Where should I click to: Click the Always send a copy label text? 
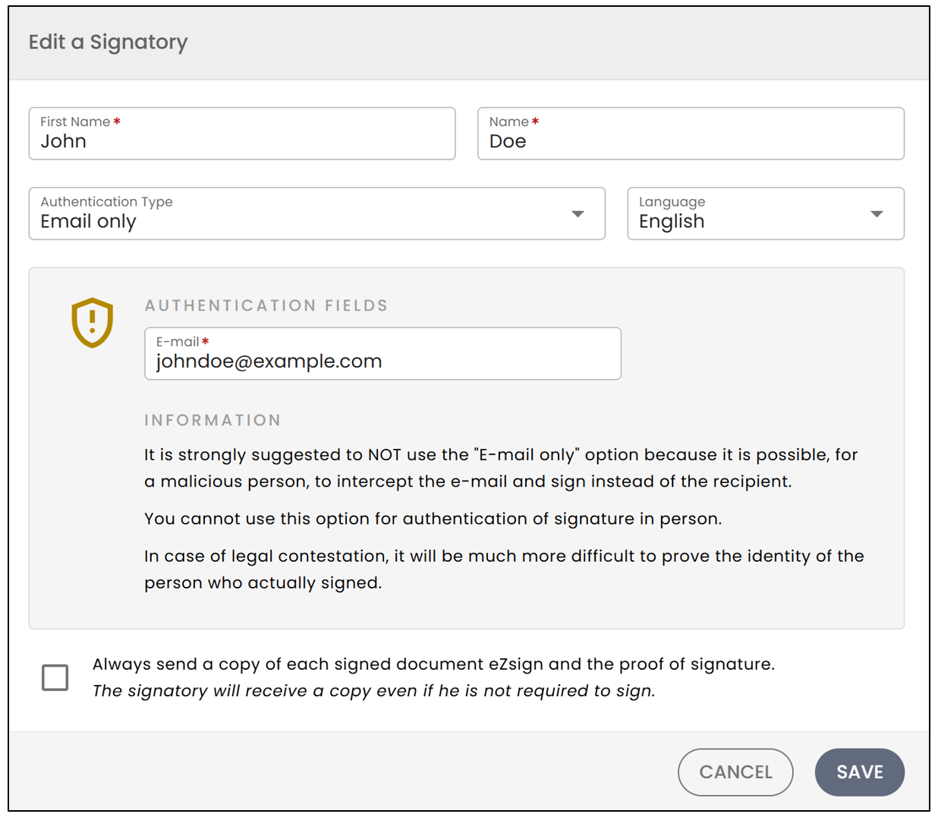pyautogui.click(x=433, y=664)
